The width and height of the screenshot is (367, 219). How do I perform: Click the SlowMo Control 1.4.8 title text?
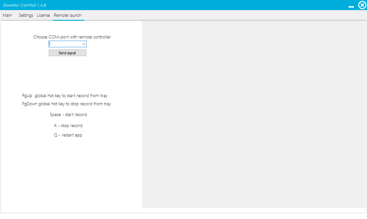coord(24,5)
